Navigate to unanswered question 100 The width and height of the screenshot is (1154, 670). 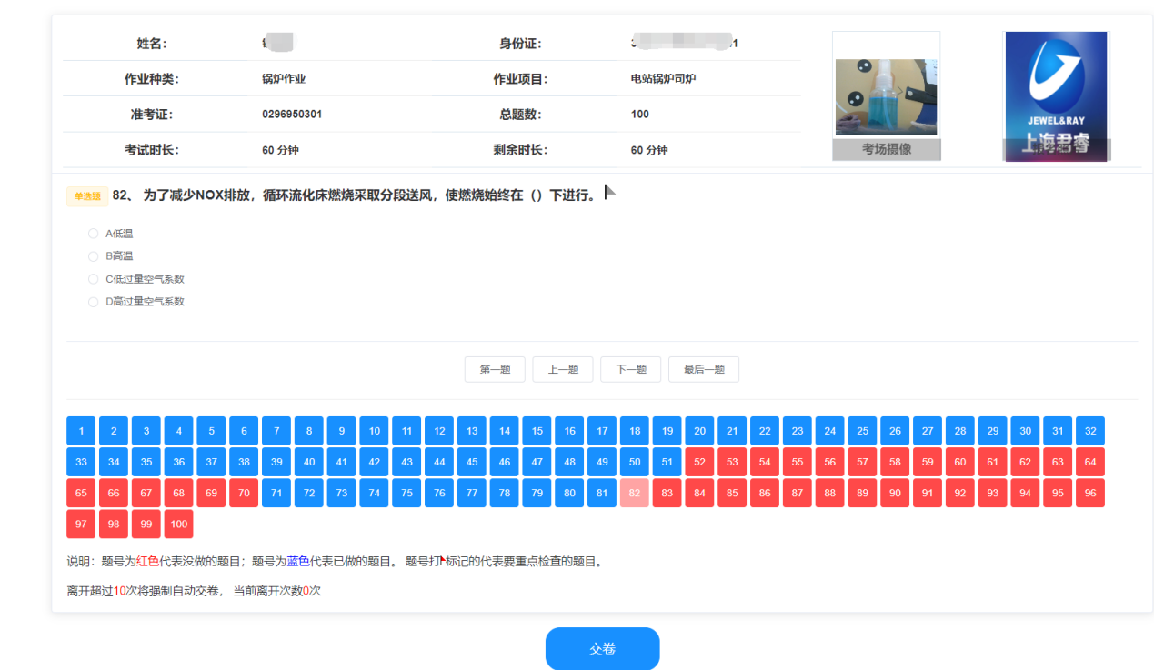[178, 524]
